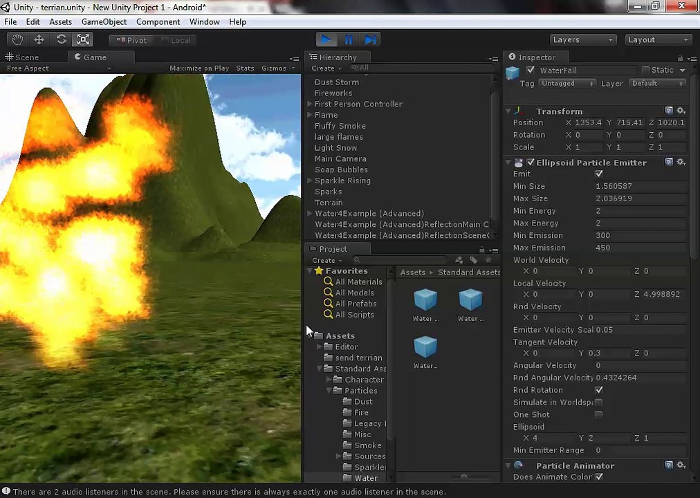
Task: Adjust Project thumbnail size slider
Action: click(x=464, y=477)
